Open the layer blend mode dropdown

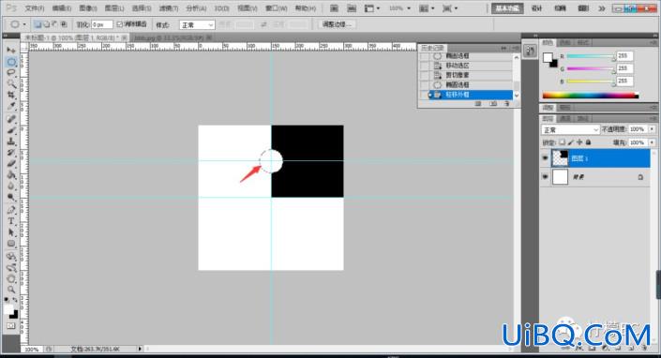(570, 129)
